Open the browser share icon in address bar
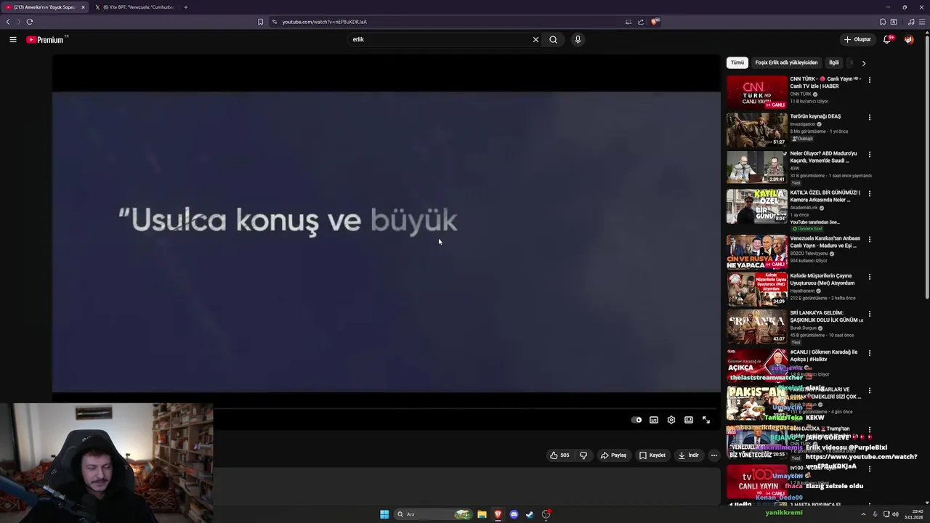 (641, 22)
